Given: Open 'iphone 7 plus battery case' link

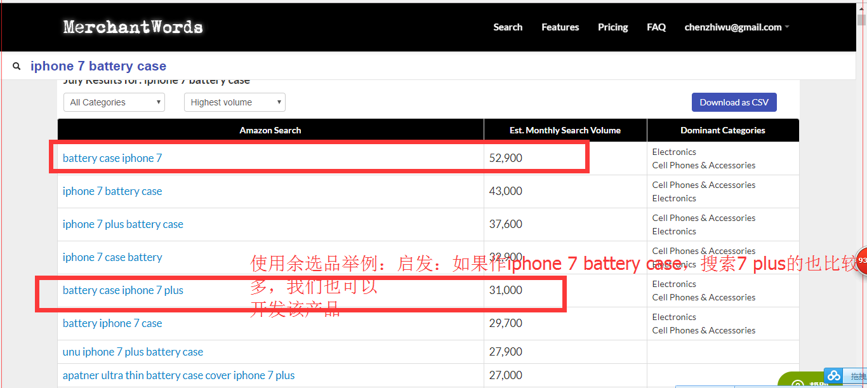Looking at the screenshot, I should click(x=123, y=224).
